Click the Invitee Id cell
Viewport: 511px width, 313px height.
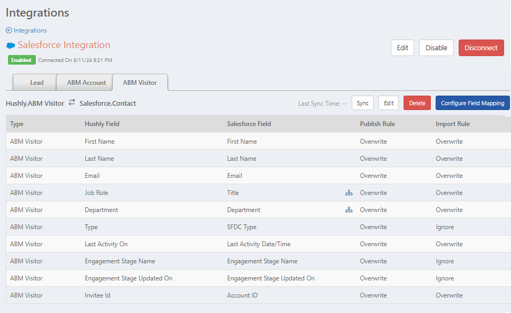97,295
